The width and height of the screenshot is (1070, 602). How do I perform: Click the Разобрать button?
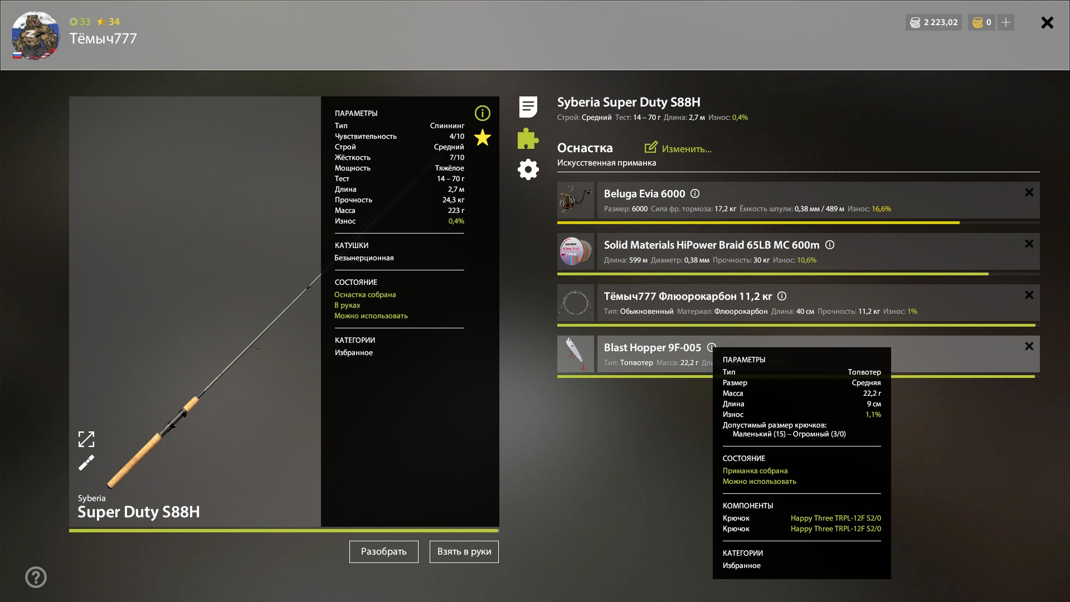coord(384,552)
